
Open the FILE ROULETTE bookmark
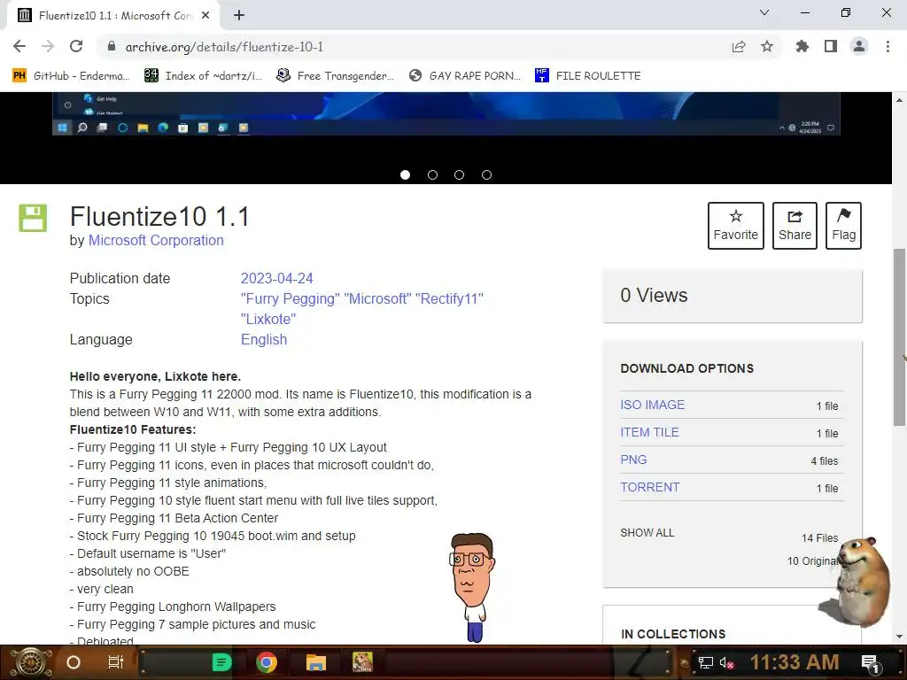[x=588, y=76]
